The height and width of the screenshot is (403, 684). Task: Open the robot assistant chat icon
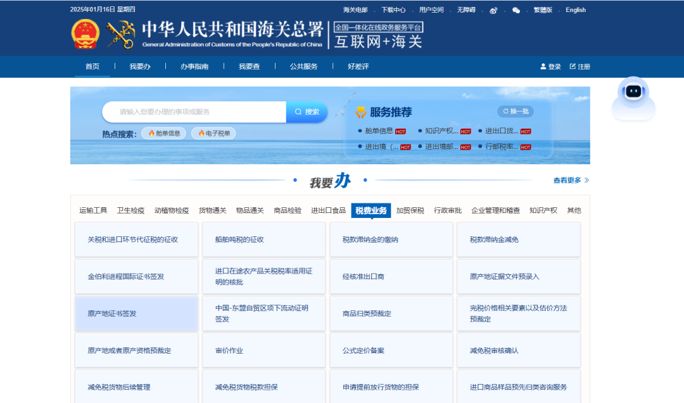click(x=633, y=98)
